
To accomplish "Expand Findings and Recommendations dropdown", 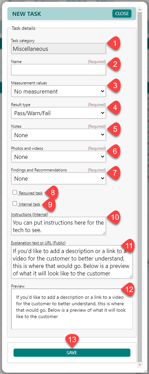I will pos(58,179).
